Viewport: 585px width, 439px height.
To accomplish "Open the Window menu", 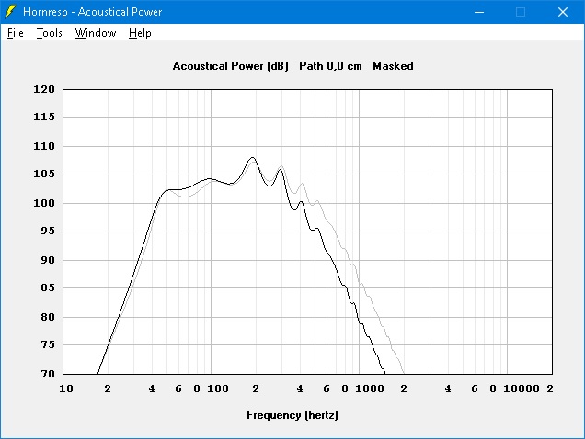I will click(x=96, y=33).
